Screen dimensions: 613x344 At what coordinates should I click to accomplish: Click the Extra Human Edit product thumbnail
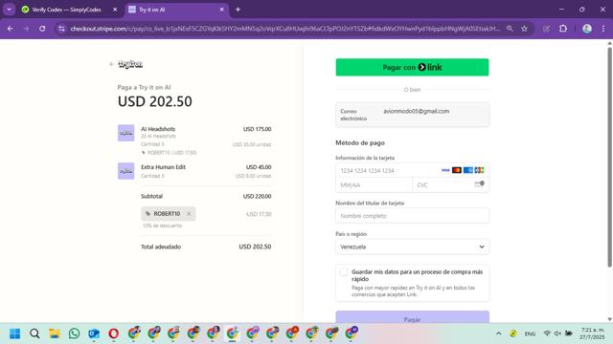coord(125,171)
